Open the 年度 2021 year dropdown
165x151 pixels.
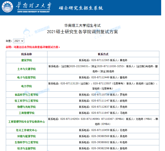tap(19, 41)
